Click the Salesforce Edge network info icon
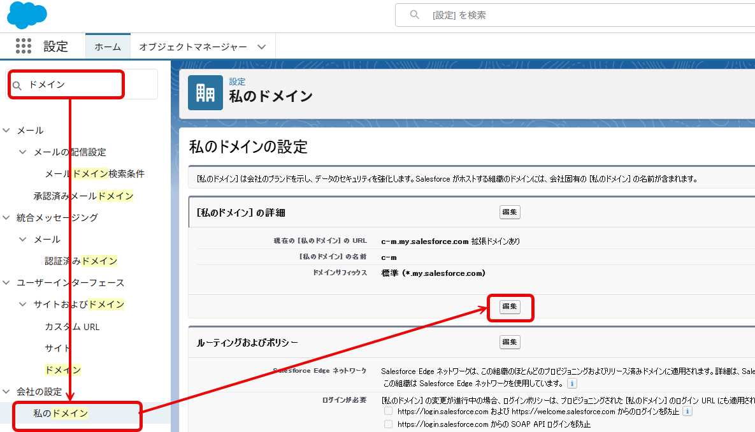This screenshot has width=755, height=432. click(x=572, y=384)
